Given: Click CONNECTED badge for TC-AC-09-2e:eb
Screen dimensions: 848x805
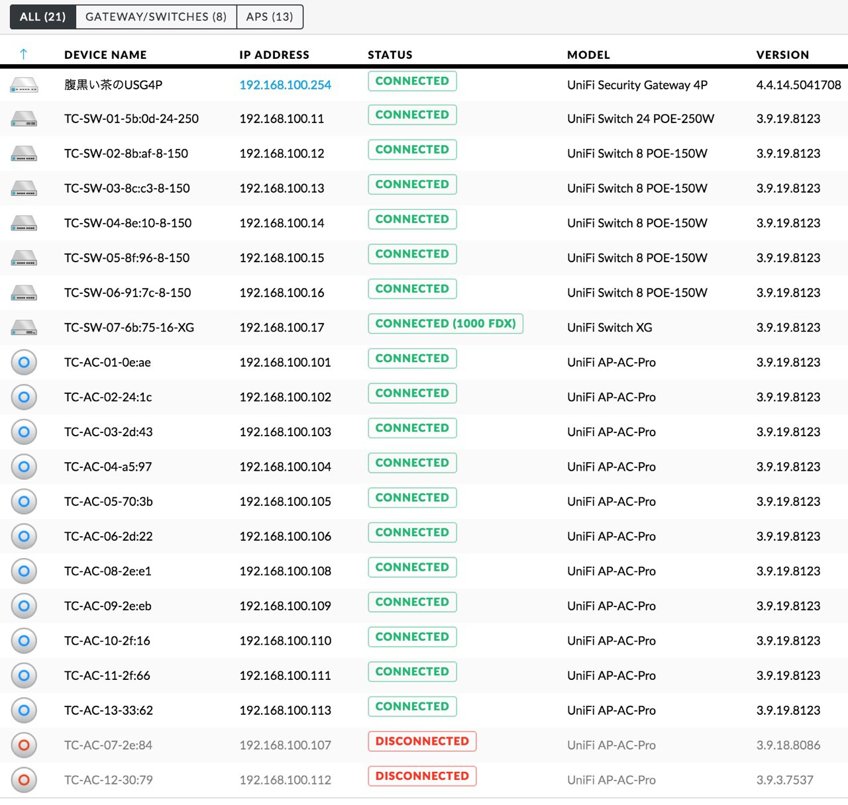Looking at the screenshot, I should coord(412,602).
